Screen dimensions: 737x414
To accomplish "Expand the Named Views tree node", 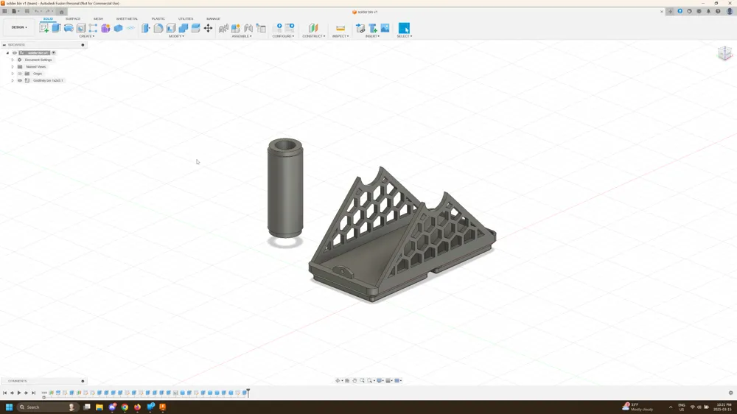I will tap(13, 67).
